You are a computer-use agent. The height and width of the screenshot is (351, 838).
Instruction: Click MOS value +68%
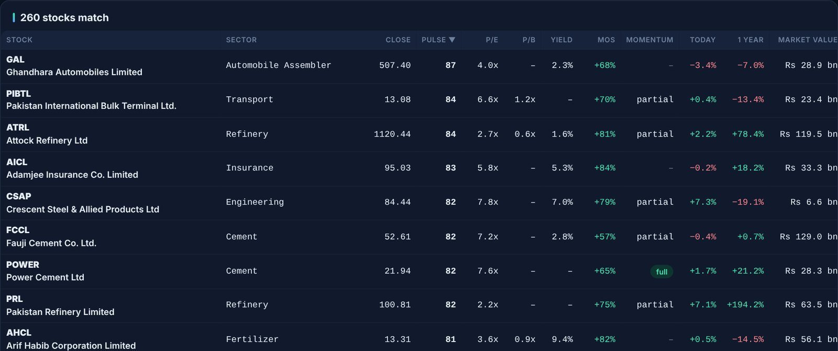click(x=604, y=65)
